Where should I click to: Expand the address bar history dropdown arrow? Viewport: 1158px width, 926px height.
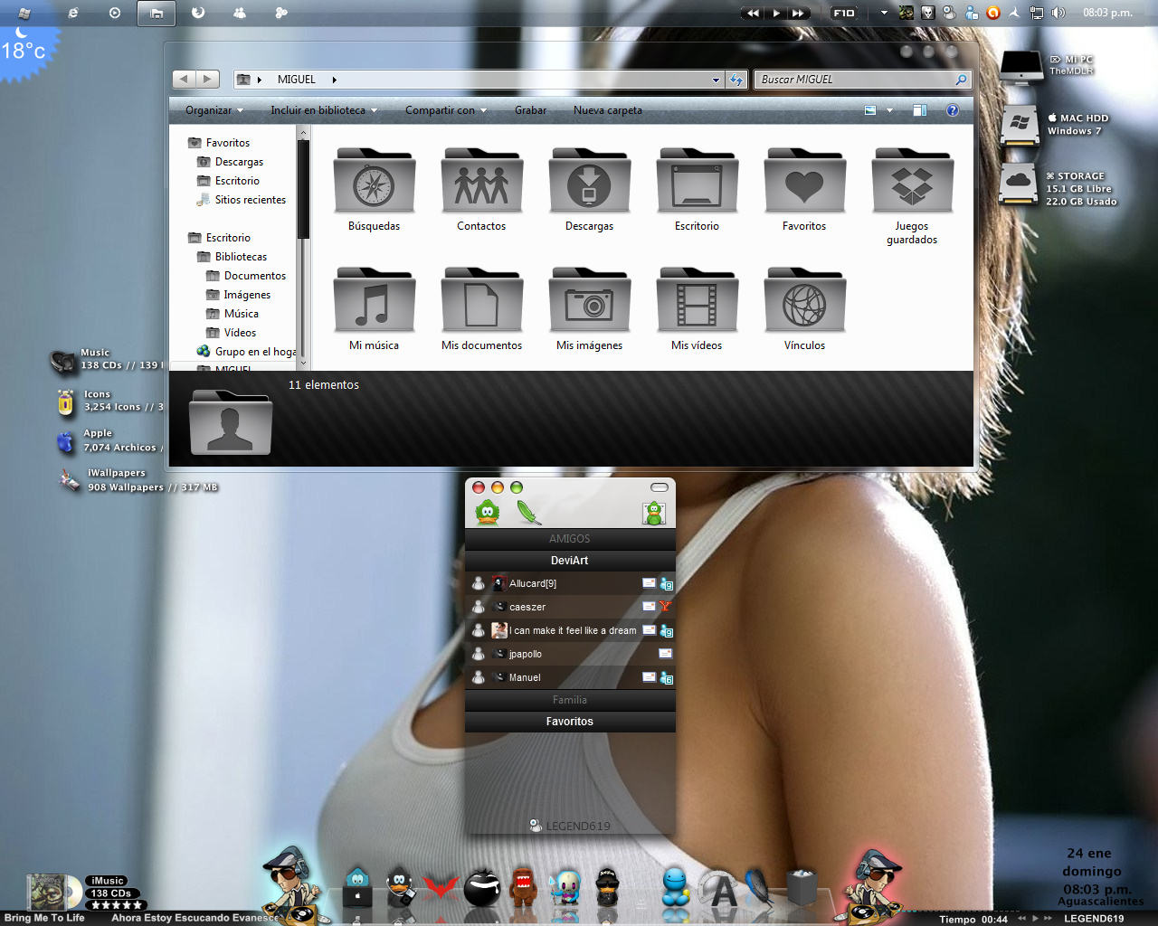(716, 80)
